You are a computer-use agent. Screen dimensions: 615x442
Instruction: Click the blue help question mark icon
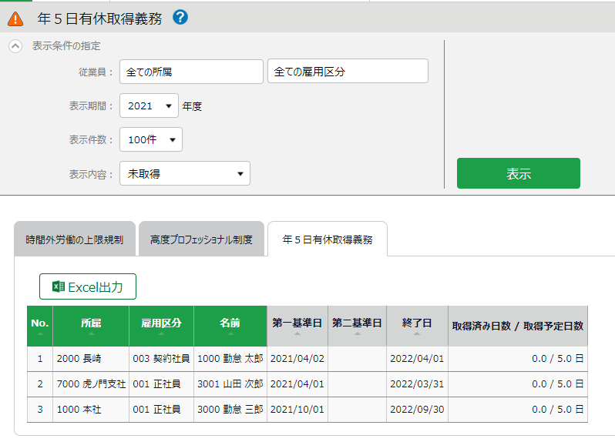180,17
